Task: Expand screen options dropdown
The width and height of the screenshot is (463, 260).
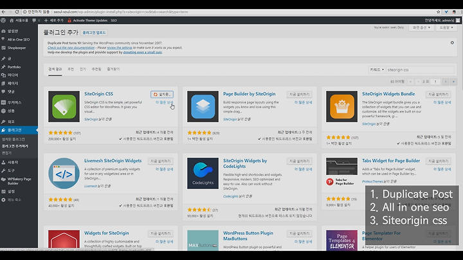Action: pyautogui.click(x=421, y=28)
